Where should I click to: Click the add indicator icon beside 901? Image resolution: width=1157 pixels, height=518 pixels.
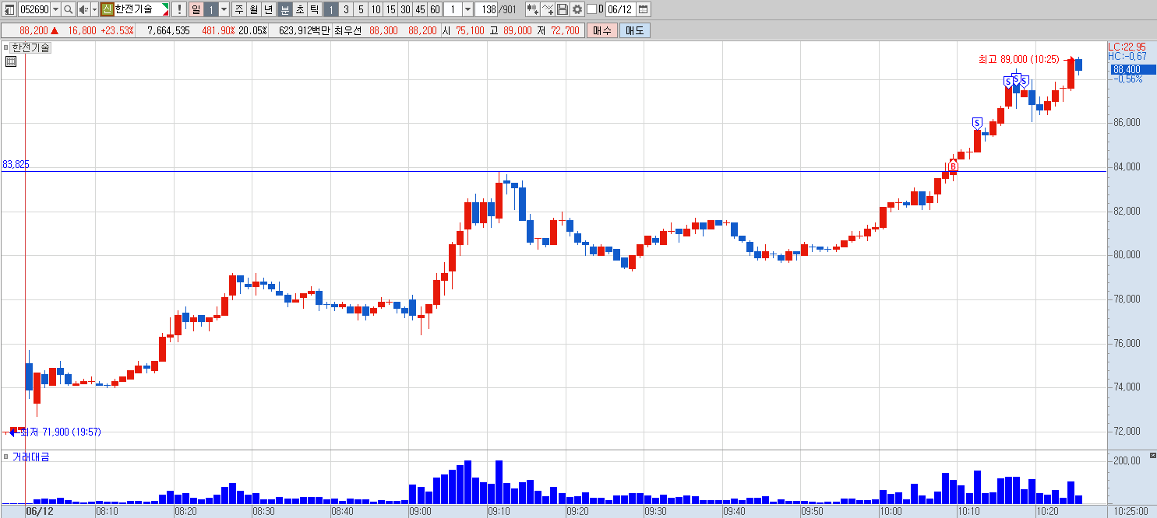tap(532, 9)
